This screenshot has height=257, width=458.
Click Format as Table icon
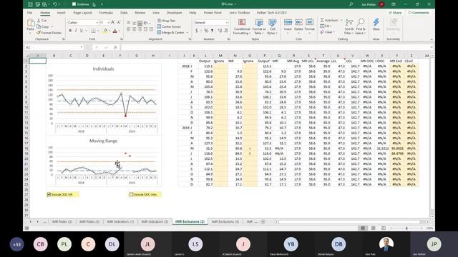coord(259,22)
